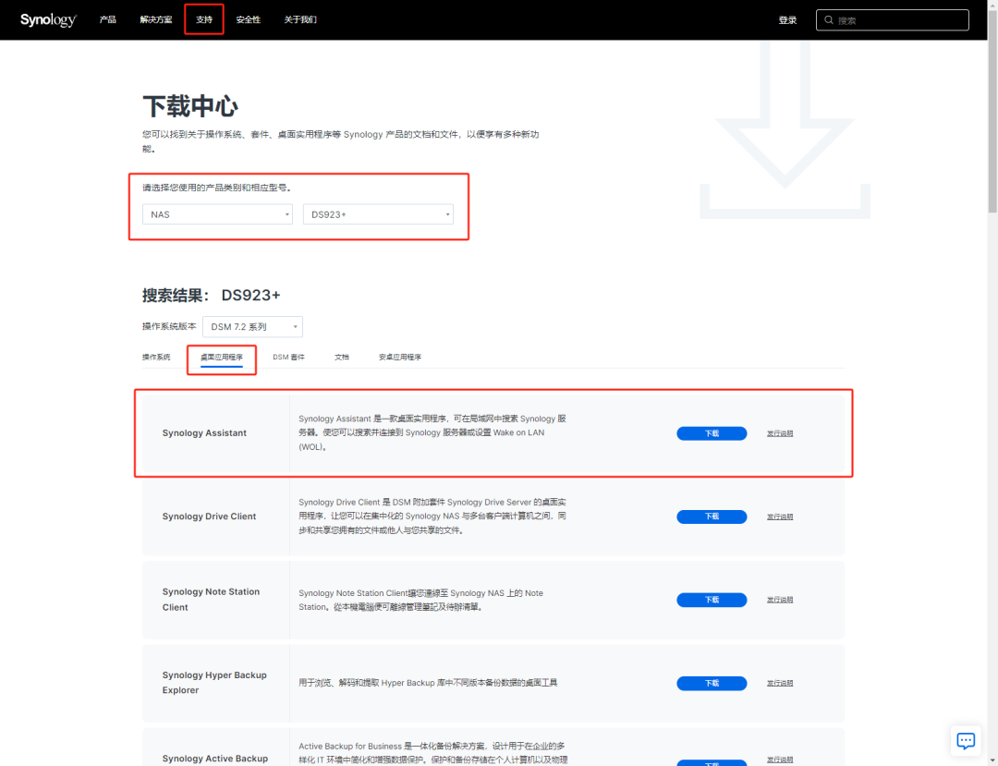
Task: Open release notes for Synology Drive Client
Action: tap(780, 517)
